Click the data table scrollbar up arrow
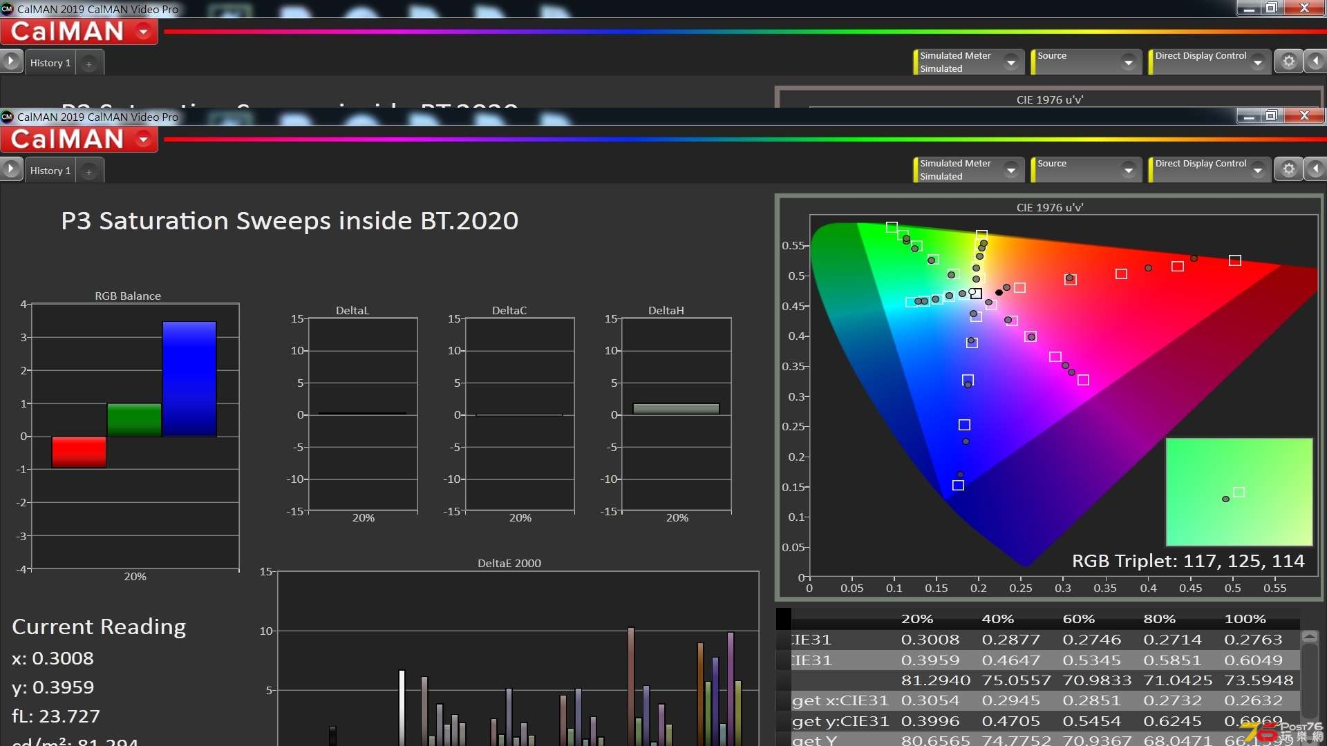This screenshot has height=746, width=1327. (1310, 636)
